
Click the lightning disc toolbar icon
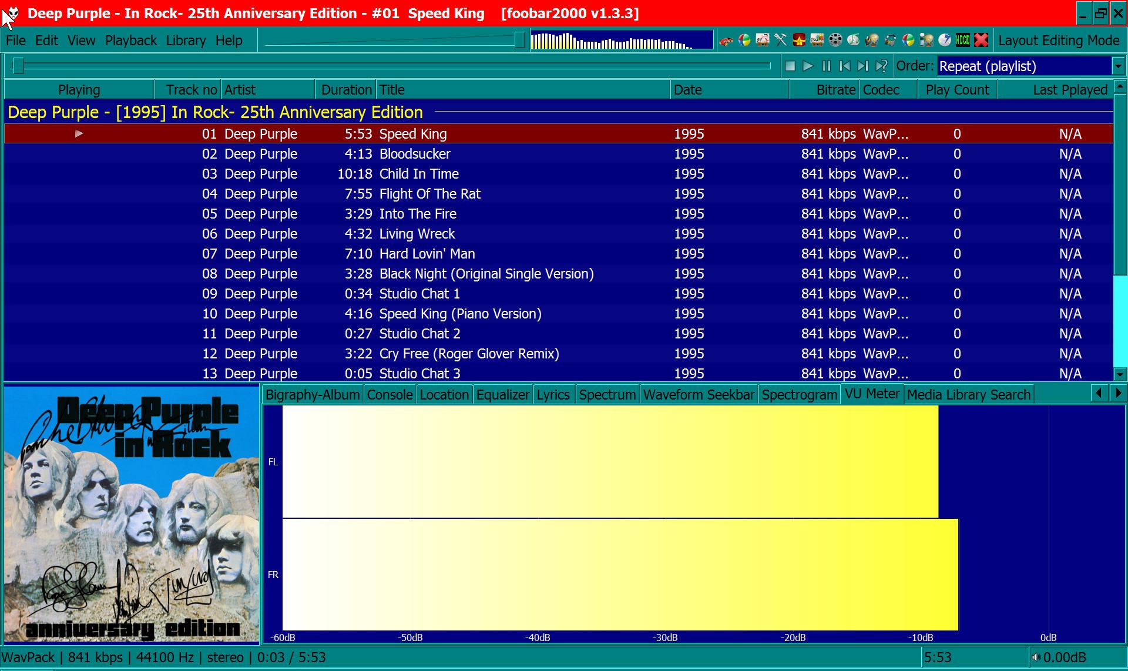pos(945,40)
